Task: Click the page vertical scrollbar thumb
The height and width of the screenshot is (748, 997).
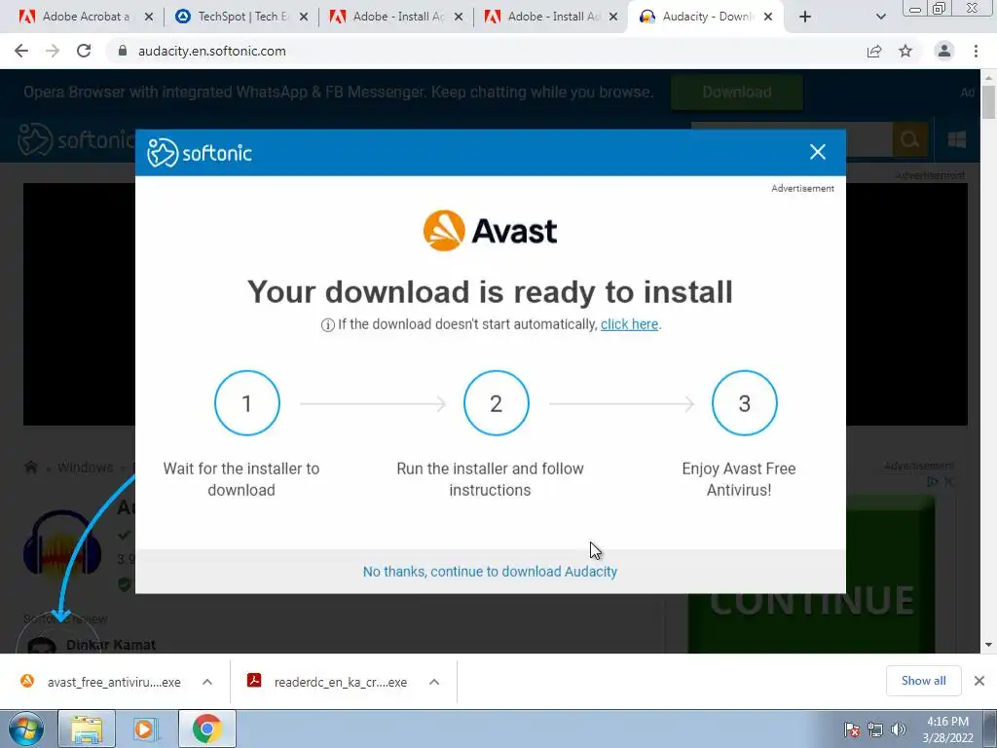Action: point(989,101)
